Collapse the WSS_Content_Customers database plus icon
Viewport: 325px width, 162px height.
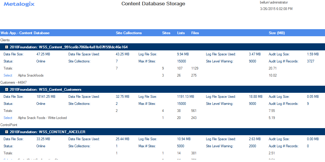(6, 90)
